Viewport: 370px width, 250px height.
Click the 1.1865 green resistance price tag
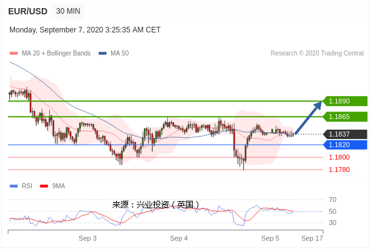[x=345, y=117]
